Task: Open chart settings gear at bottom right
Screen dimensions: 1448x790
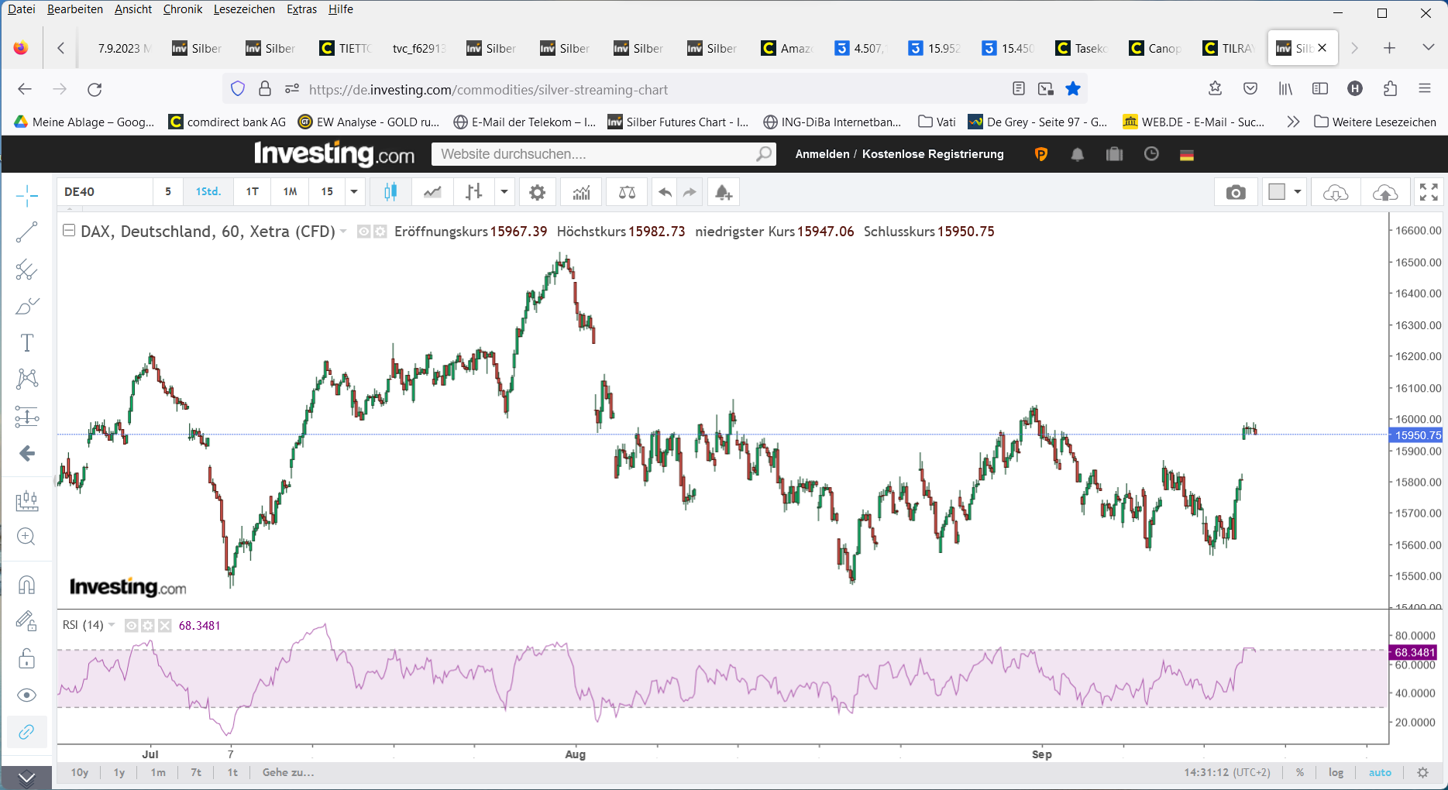Action: [x=1422, y=772]
